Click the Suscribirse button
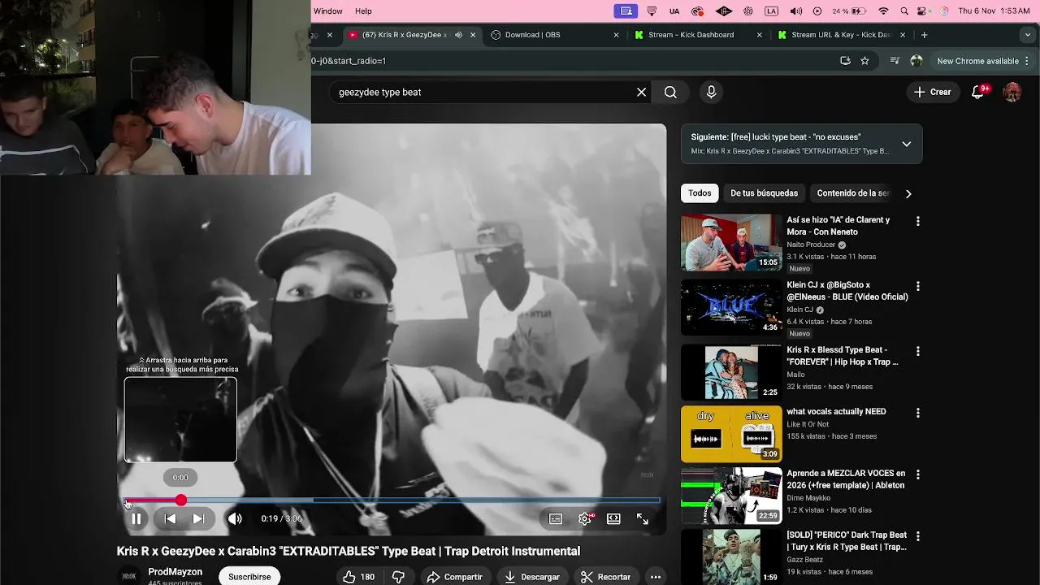This screenshot has height=585, width=1040. (249, 577)
